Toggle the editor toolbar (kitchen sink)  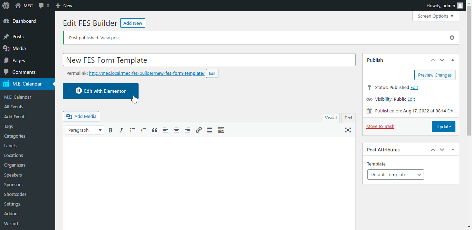coord(221,130)
